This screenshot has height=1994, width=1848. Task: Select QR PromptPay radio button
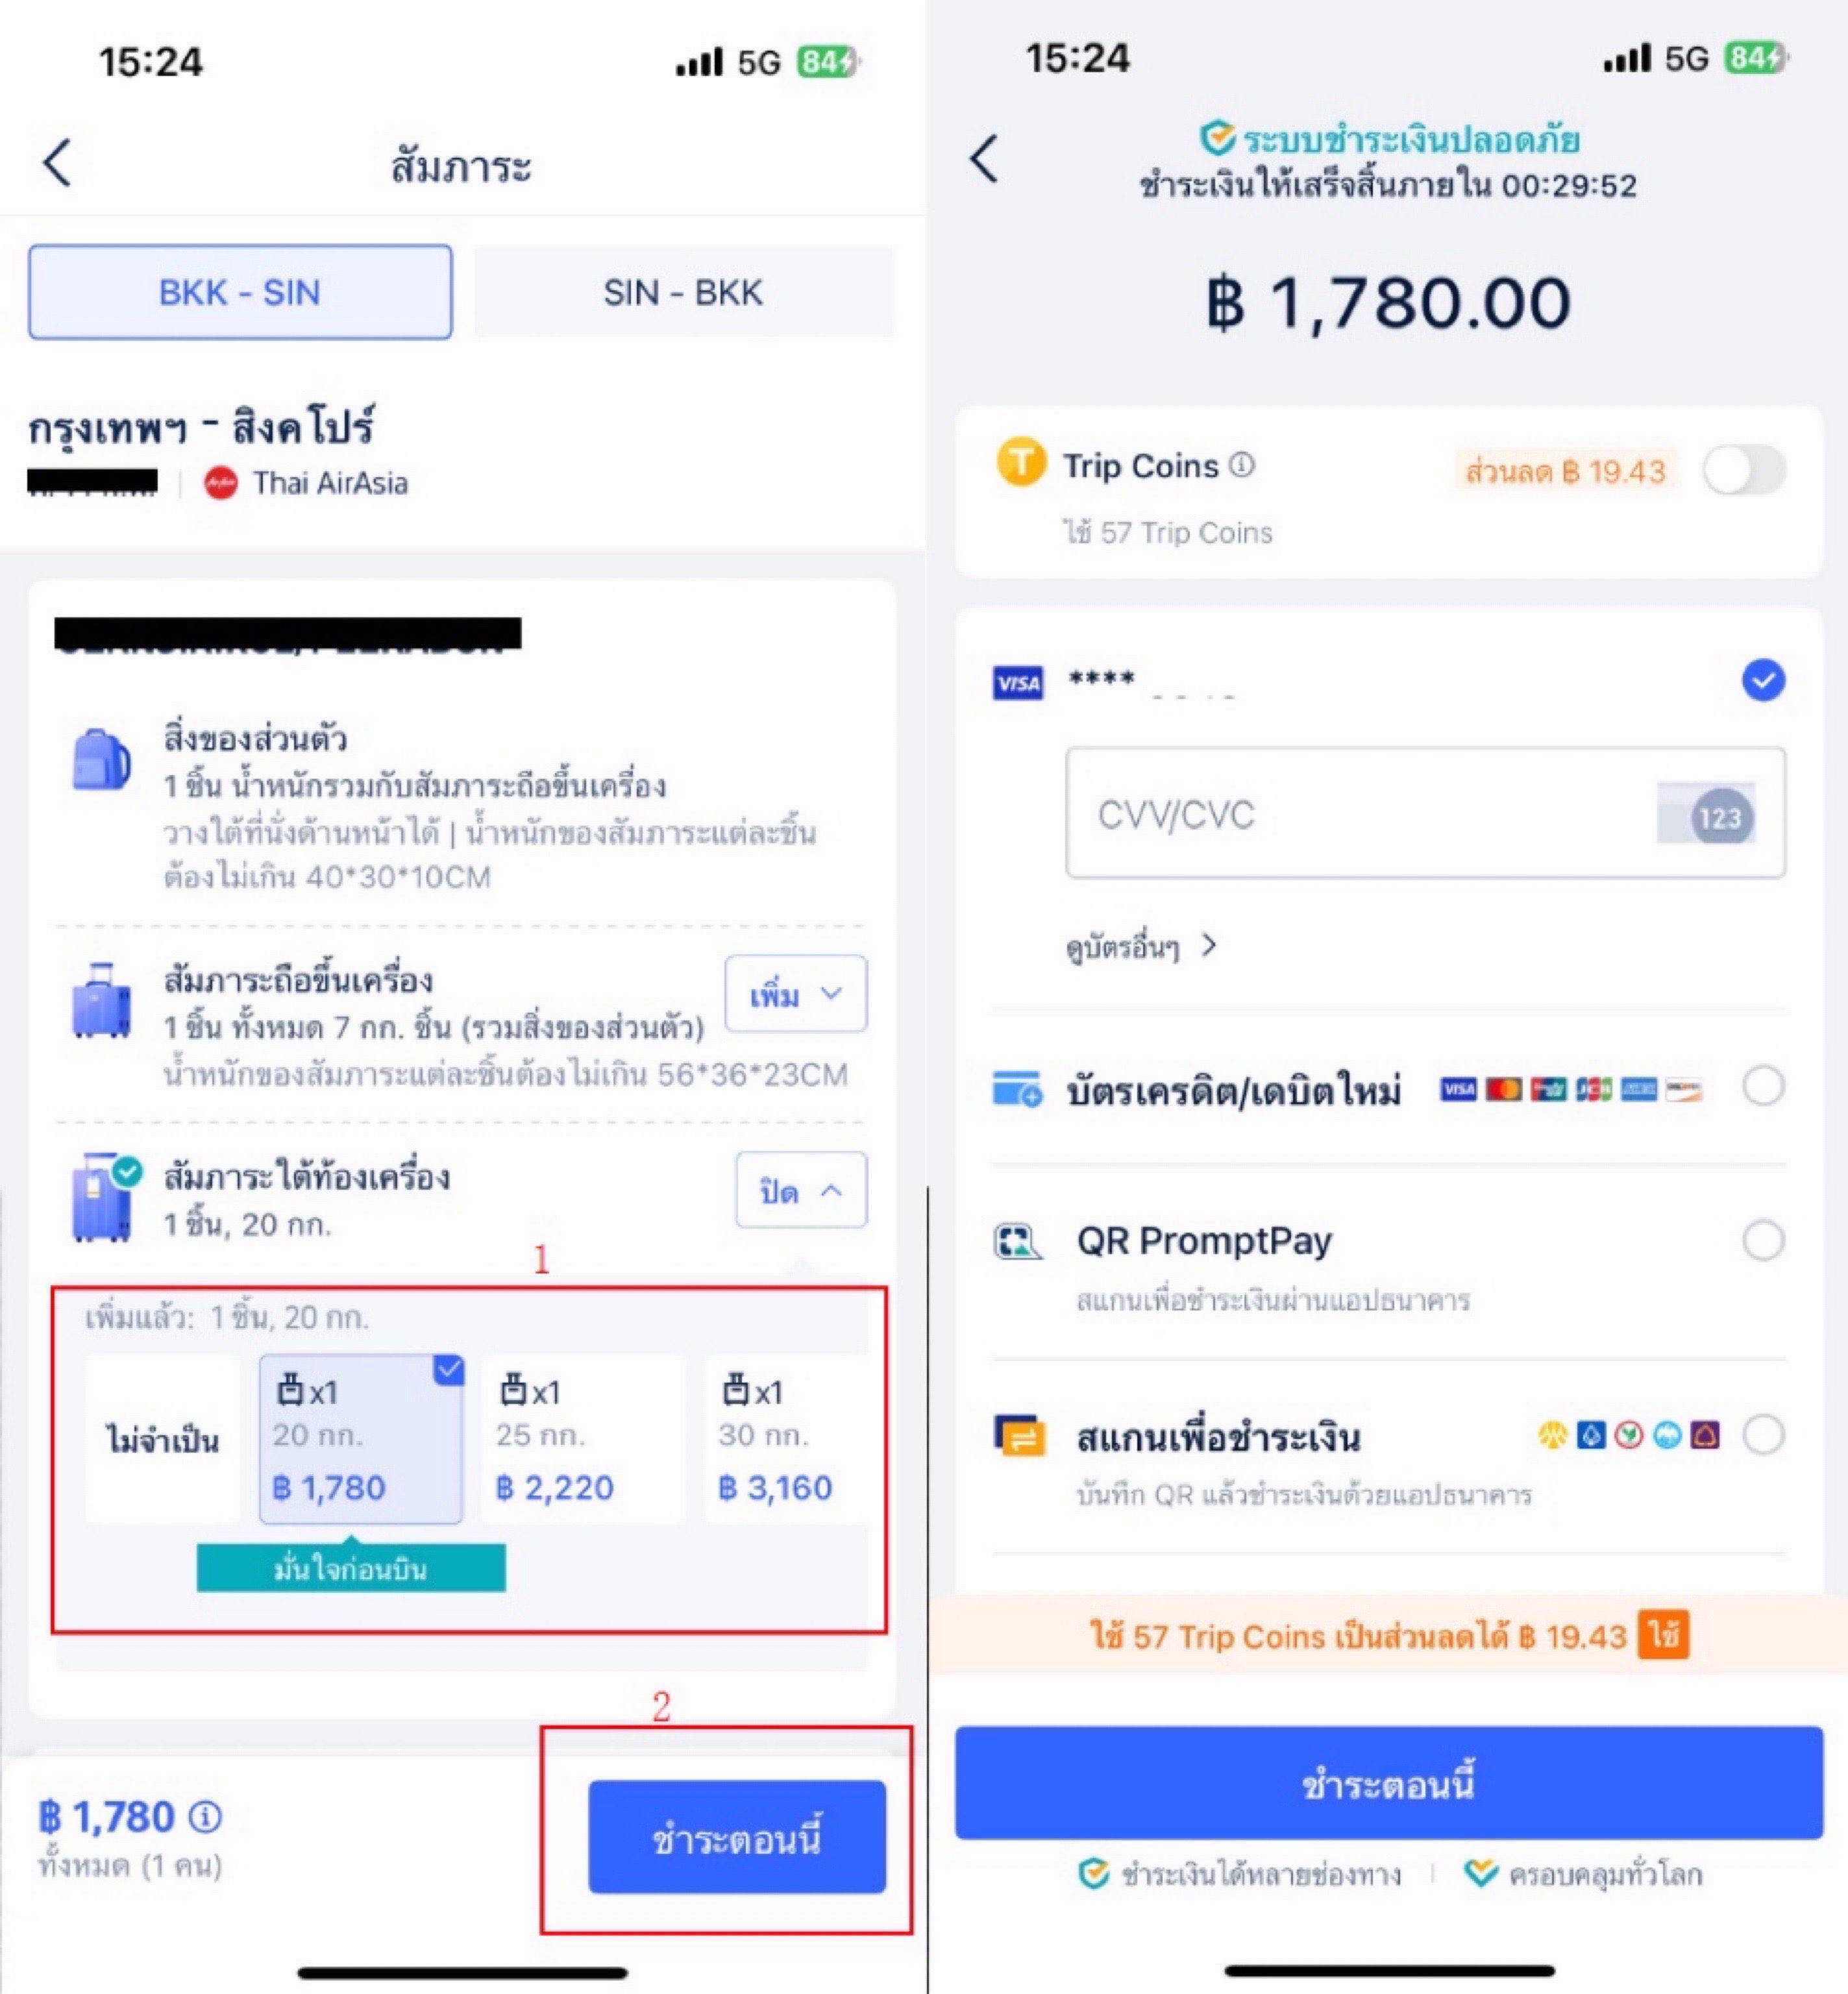click(x=1763, y=1240)
